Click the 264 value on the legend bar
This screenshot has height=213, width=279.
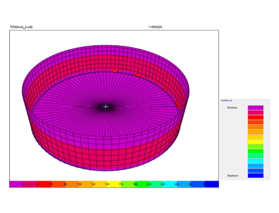point(176,184)
